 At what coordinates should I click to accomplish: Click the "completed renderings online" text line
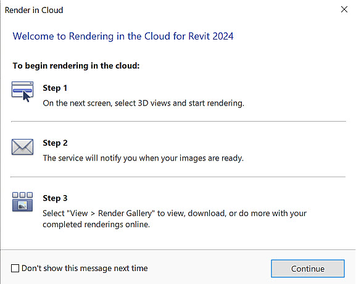(96, 225)
